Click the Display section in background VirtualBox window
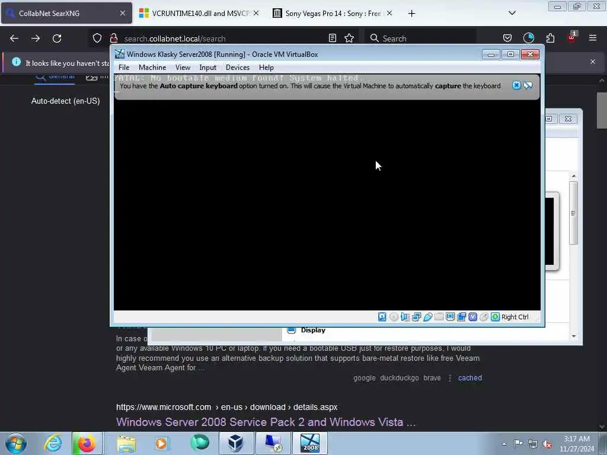The height and width of the screenshot is (455, 607). click(313, 331)
